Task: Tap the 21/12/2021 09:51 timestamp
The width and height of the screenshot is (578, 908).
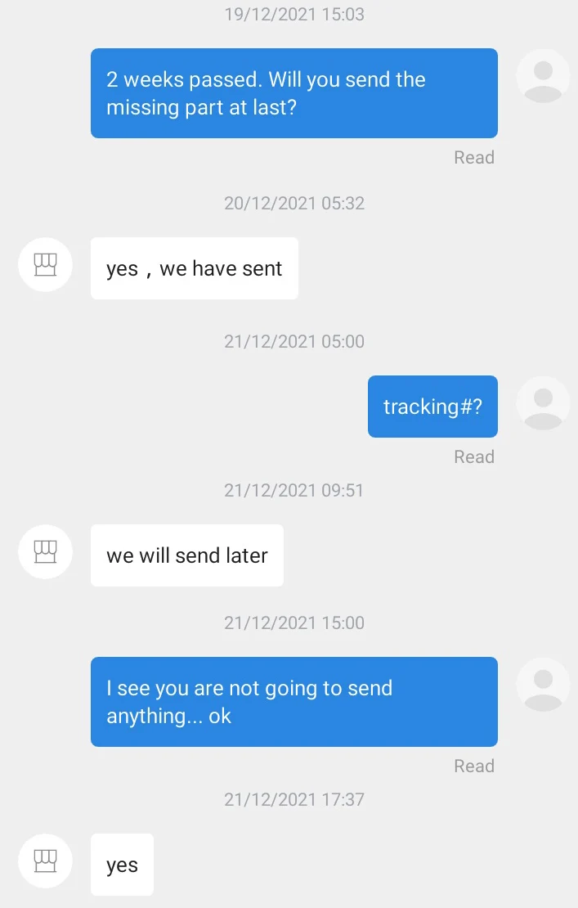Action: point(294,491)
